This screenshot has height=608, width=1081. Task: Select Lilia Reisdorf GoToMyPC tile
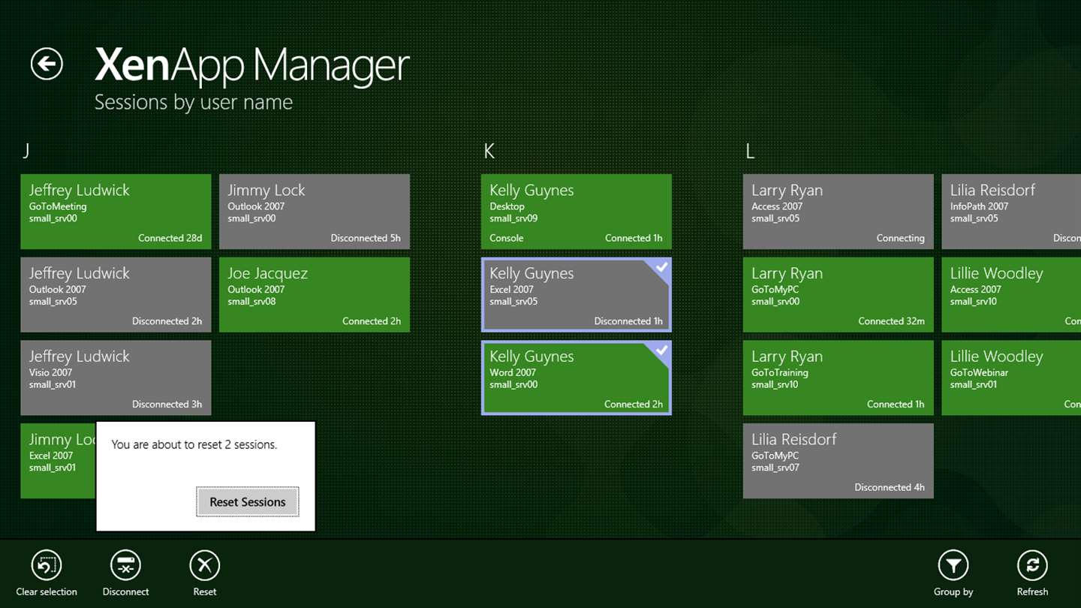[839, 461]
